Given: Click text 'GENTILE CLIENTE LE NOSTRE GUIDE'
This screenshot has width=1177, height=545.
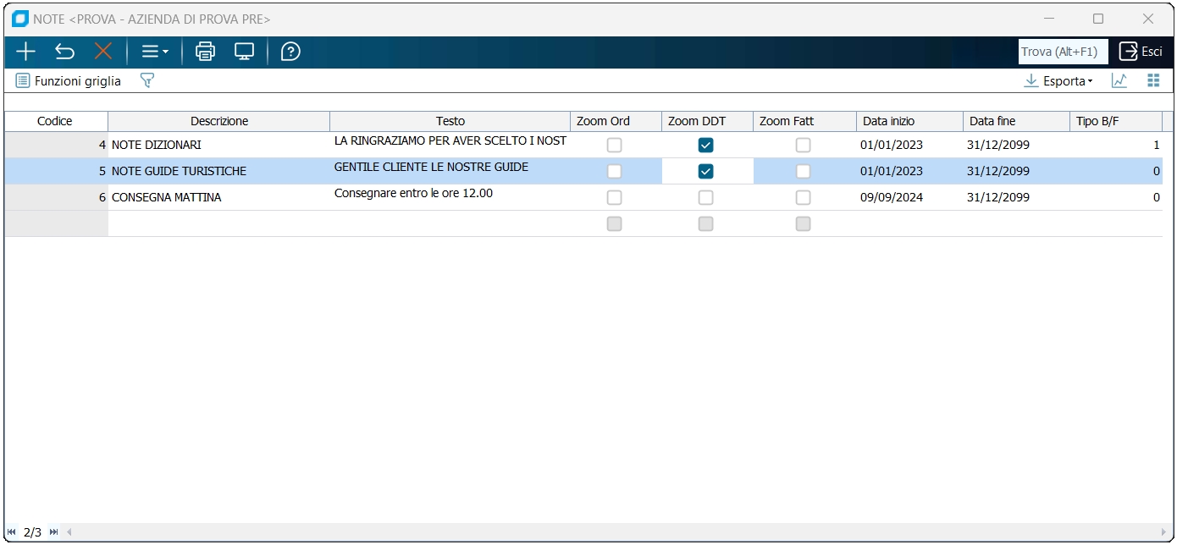Looking at the screenshot, I should [431, 167].
